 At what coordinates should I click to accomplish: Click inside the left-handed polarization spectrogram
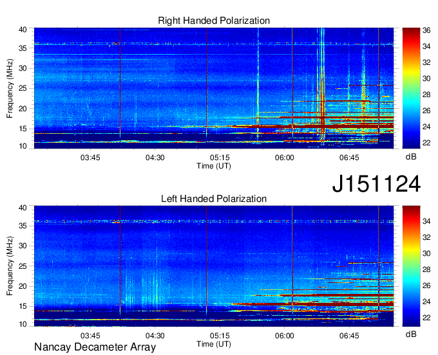click(x=214, y=266)
